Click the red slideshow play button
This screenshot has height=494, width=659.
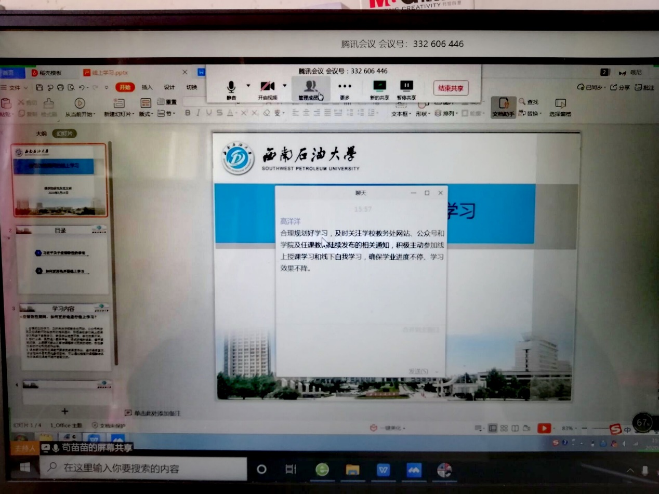pos(544,429)
